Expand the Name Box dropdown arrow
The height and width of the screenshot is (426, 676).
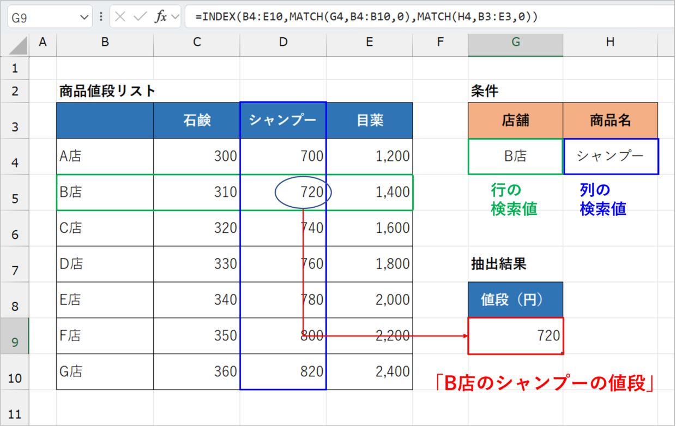coord(84,17)
